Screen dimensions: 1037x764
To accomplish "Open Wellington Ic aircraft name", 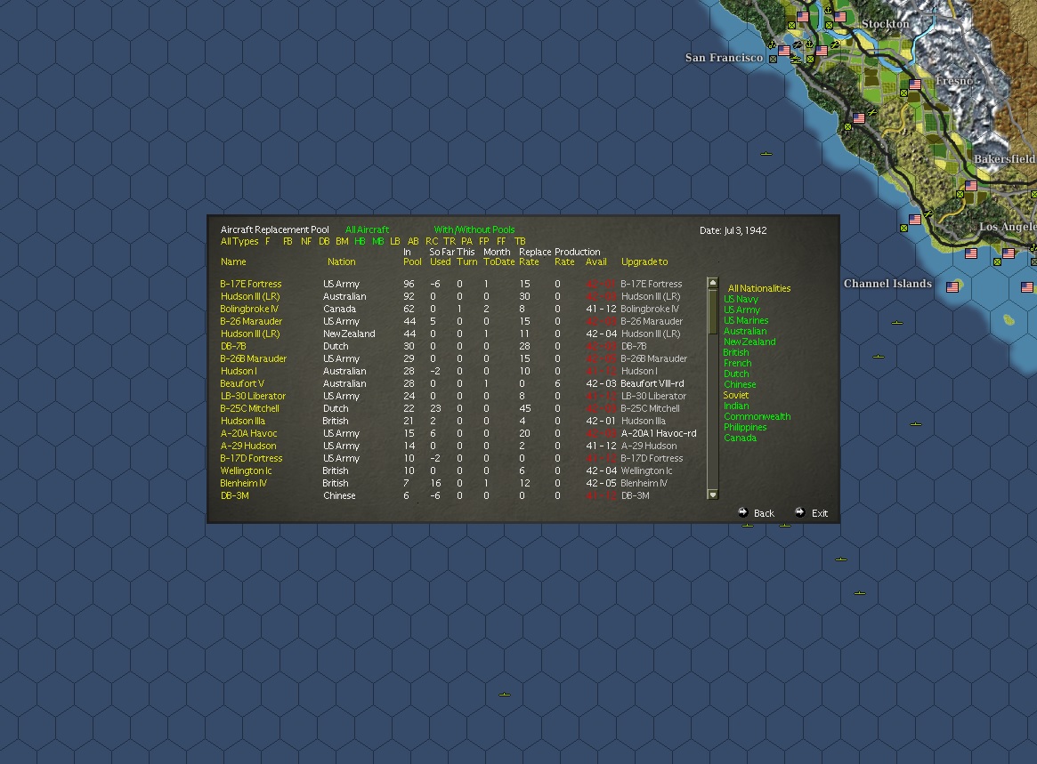I will [246, 470].
